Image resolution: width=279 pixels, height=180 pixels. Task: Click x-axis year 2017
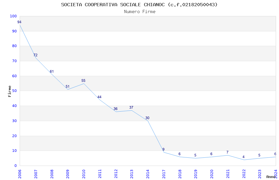pyautogui.click(x=164, y=174)
